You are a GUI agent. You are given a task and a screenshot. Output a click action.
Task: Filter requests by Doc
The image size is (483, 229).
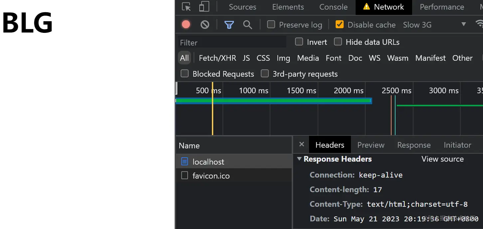pyautogui.click(x=355, y=58)
